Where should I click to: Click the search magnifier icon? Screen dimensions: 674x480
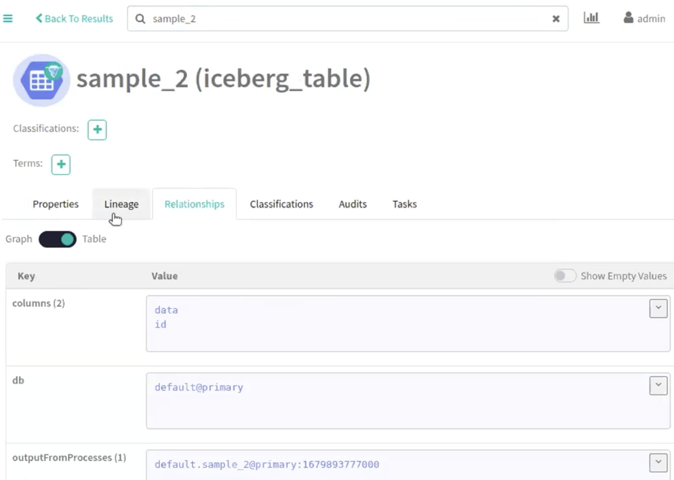click(140, 19)
